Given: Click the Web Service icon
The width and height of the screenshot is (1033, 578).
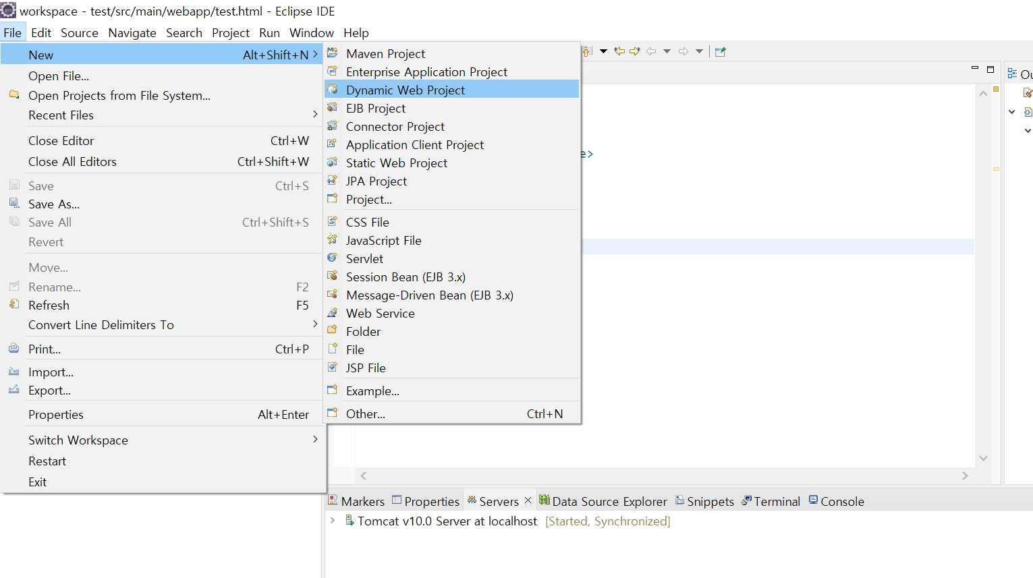Looking at the screenshot, I should click(x=333, y=313).
